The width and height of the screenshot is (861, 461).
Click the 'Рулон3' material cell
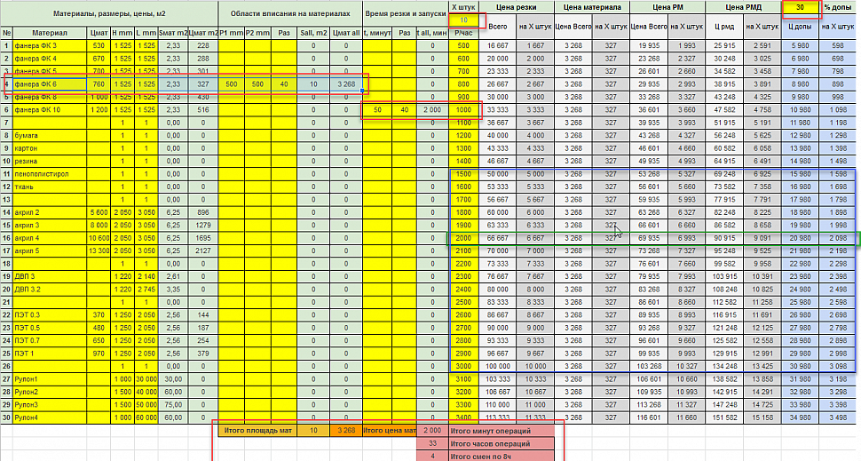coord(50,404)
